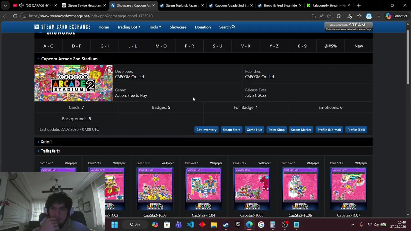Click the CapSta2-TC06 trading card image

tap(300, 189)
